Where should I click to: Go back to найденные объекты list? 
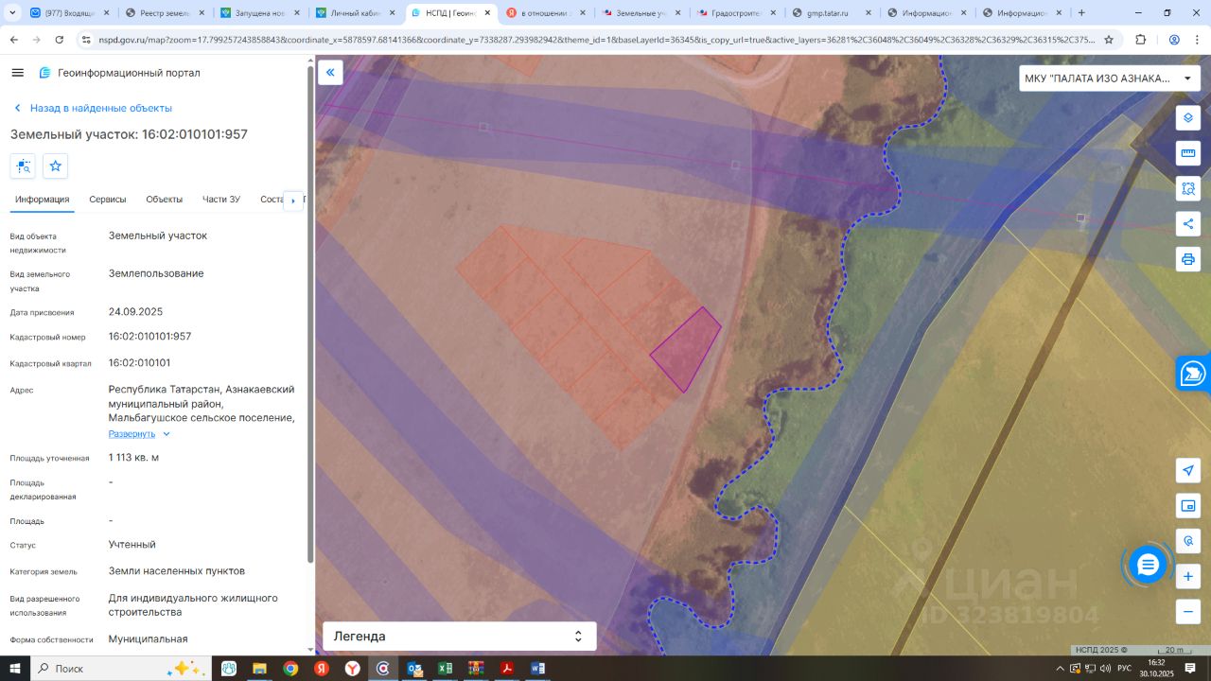[x=92, y=108]
